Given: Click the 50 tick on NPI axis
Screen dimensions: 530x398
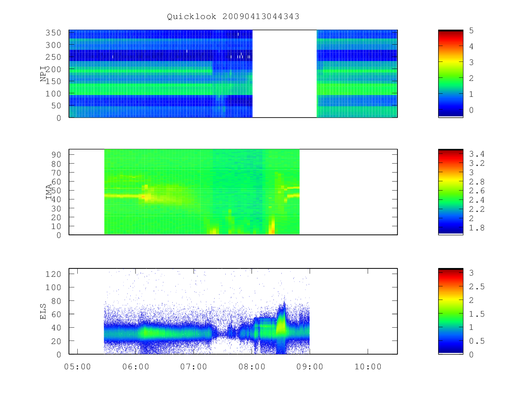Looking at the screenshot, I should (56, 106).
